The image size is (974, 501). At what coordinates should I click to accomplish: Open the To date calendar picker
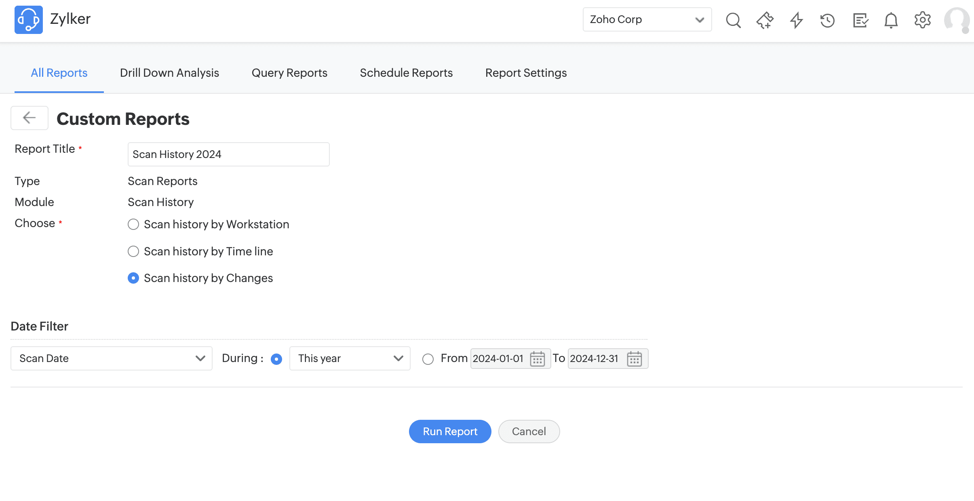point(634,358)
